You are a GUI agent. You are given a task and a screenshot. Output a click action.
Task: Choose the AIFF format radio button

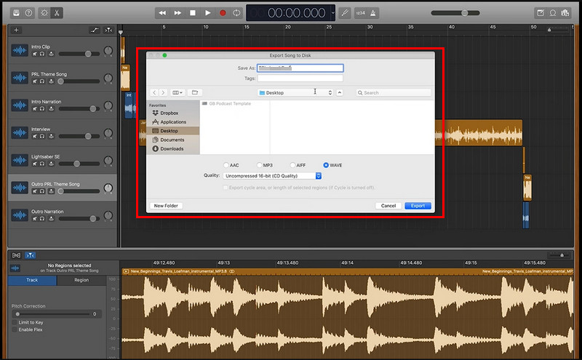[x=292, y=165]
